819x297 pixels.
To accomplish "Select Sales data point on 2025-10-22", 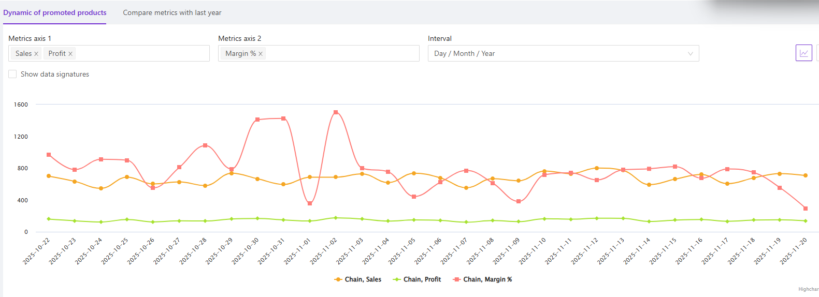I will [x=49, y=176].
